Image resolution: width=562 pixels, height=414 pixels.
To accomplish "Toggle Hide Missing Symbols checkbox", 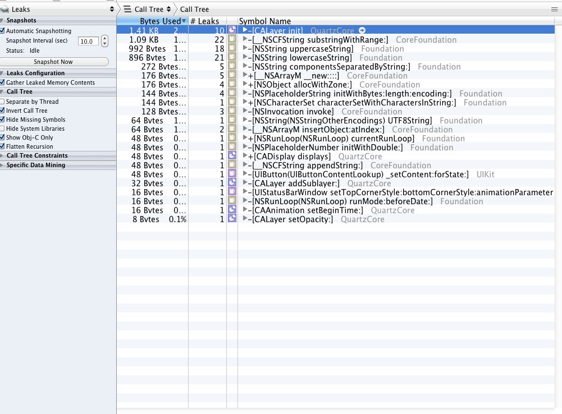I will [2, 119].
